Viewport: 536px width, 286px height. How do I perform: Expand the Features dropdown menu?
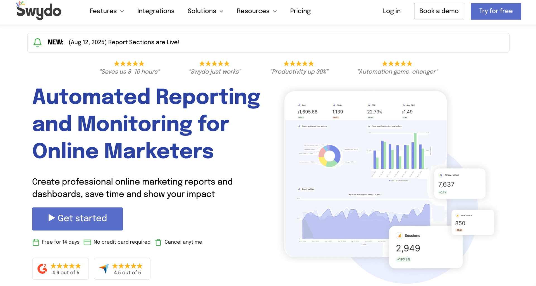pyautogui.click(x=107, y=11)
